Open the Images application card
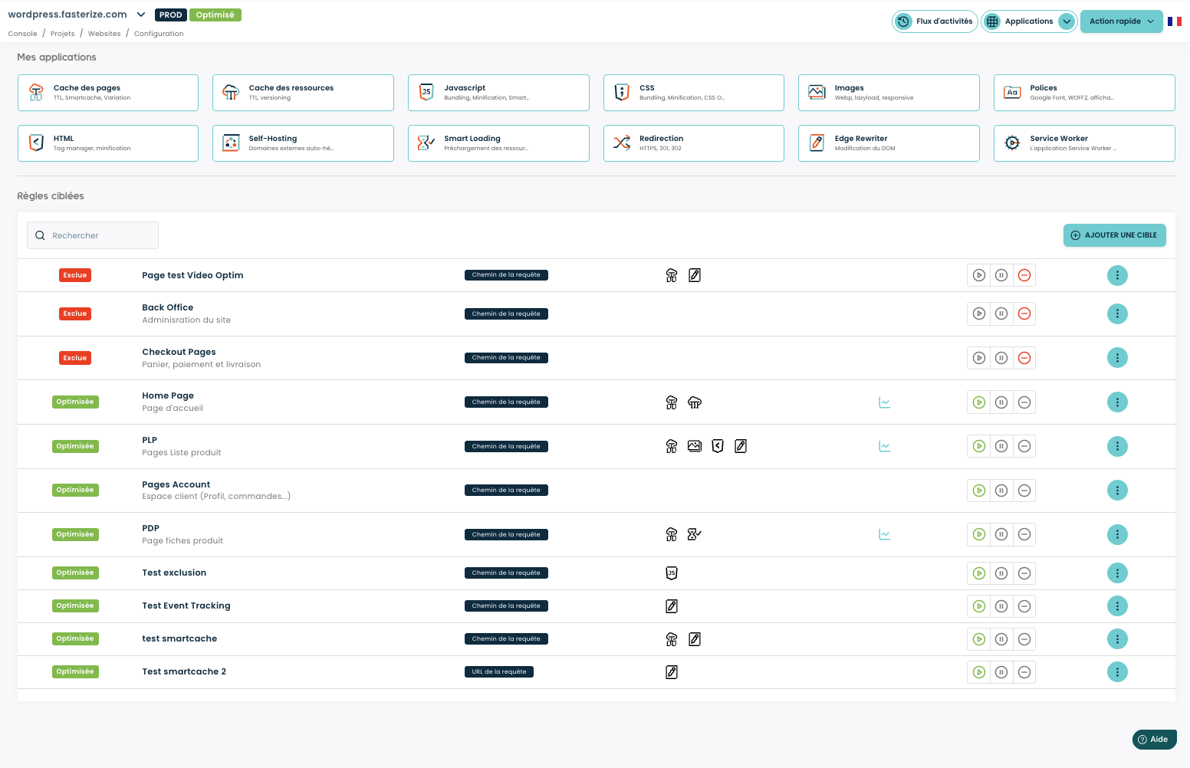 (889, 93)
